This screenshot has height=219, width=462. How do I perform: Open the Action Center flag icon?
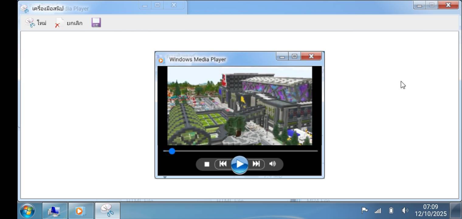point(364,210)
